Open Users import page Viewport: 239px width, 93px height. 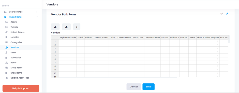tap(13, 52)
